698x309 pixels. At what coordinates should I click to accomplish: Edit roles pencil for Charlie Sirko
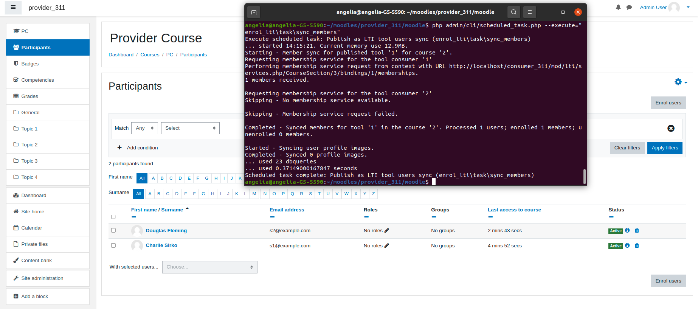point(387,245)
